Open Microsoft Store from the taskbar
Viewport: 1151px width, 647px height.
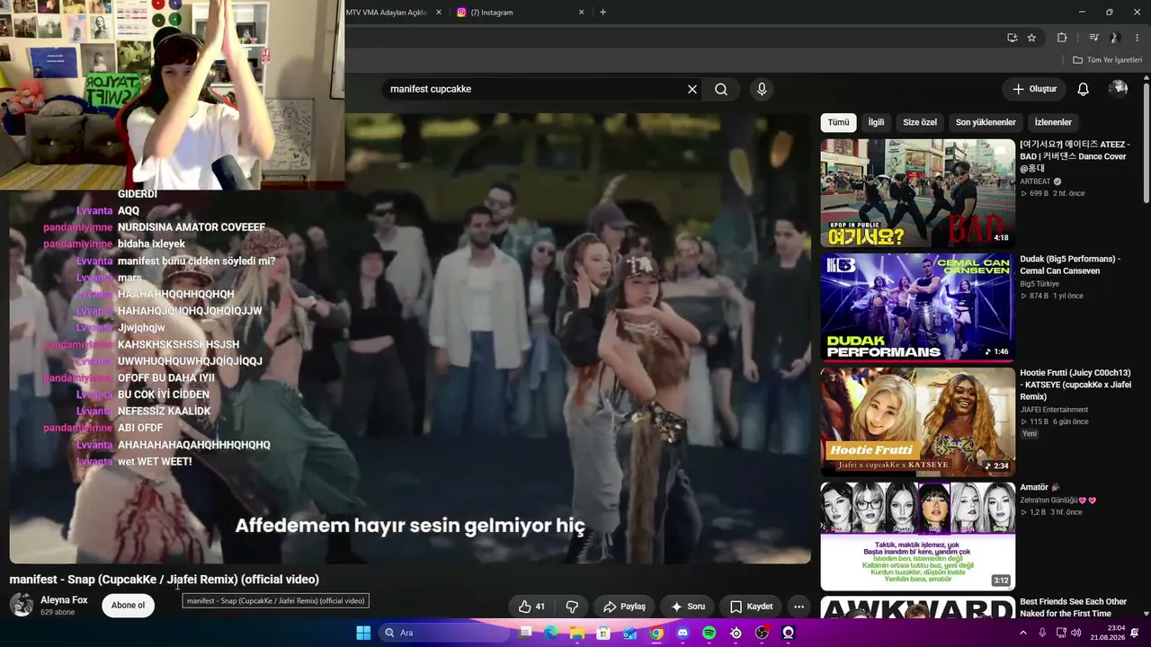[603, 633]
